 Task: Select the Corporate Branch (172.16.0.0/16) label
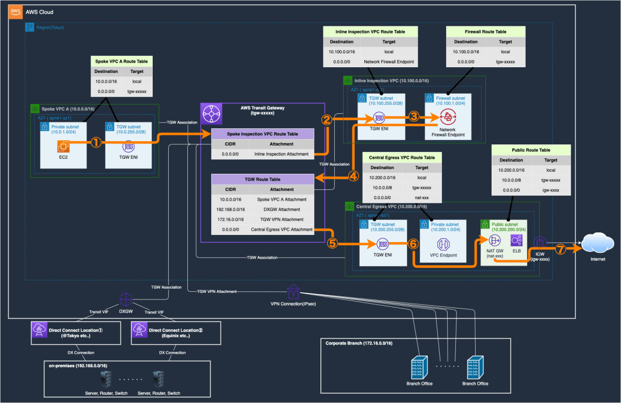[x=359, y=344]
